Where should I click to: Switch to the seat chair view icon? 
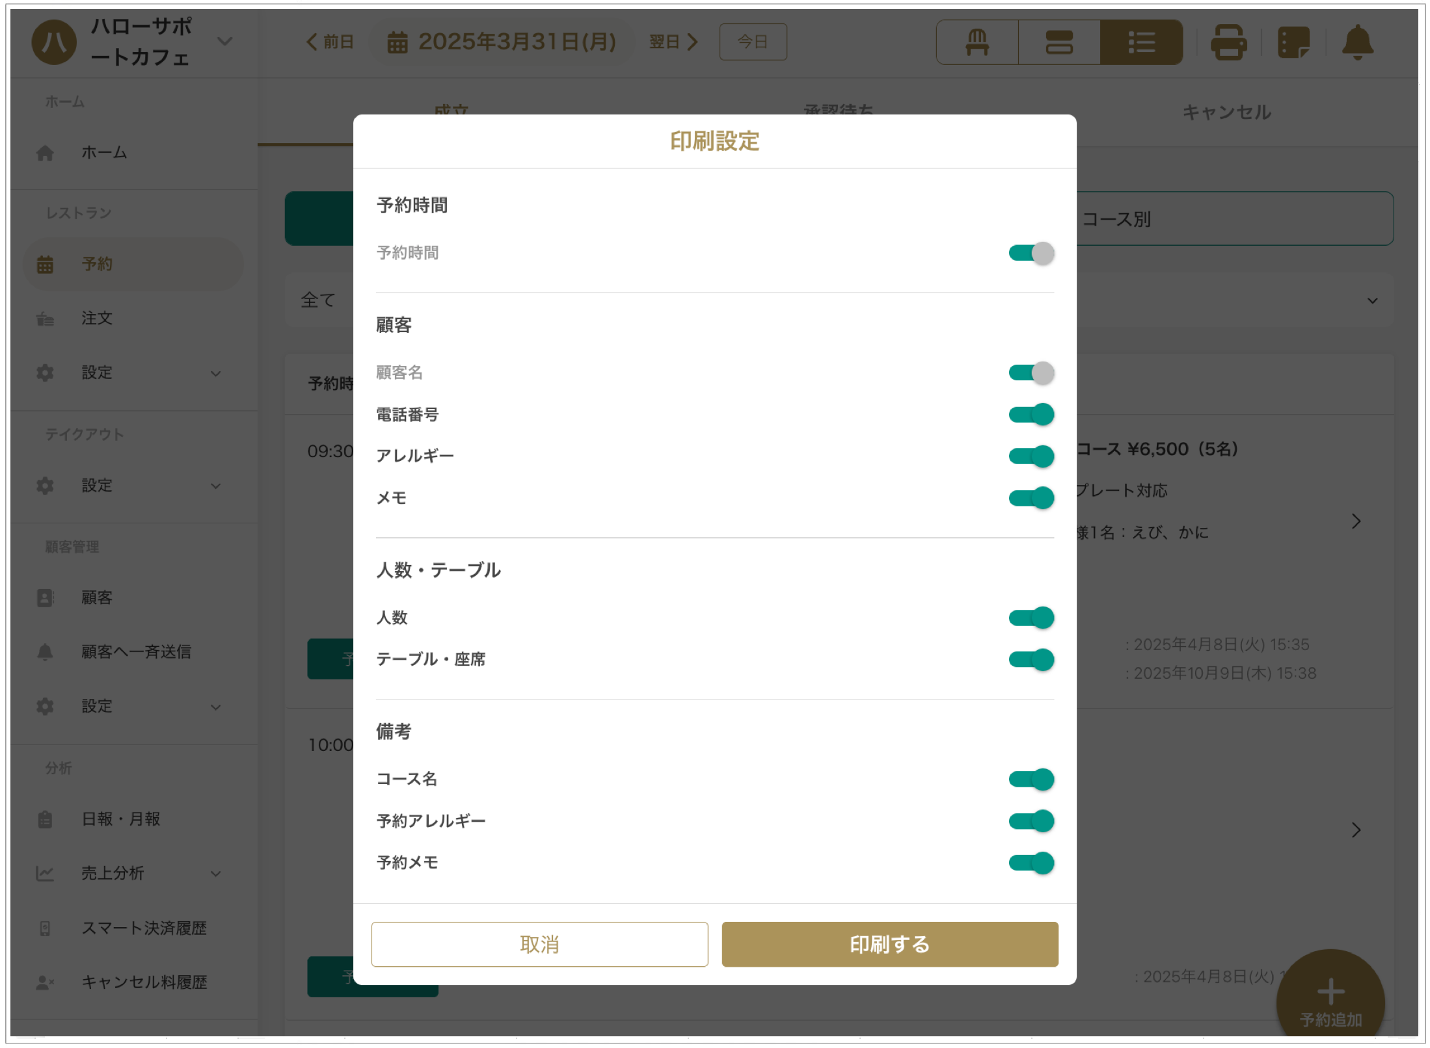[x=977, y=42]
